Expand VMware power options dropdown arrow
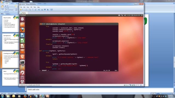 pos(22,10)
